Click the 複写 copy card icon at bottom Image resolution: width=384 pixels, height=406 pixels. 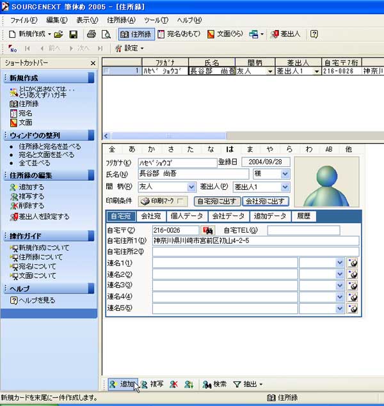[x=152, y=384]
